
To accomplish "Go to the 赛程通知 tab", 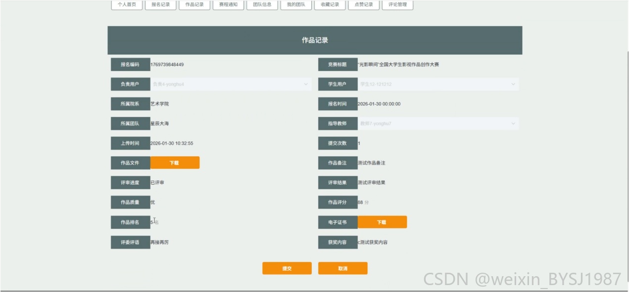I will (228, 5).
